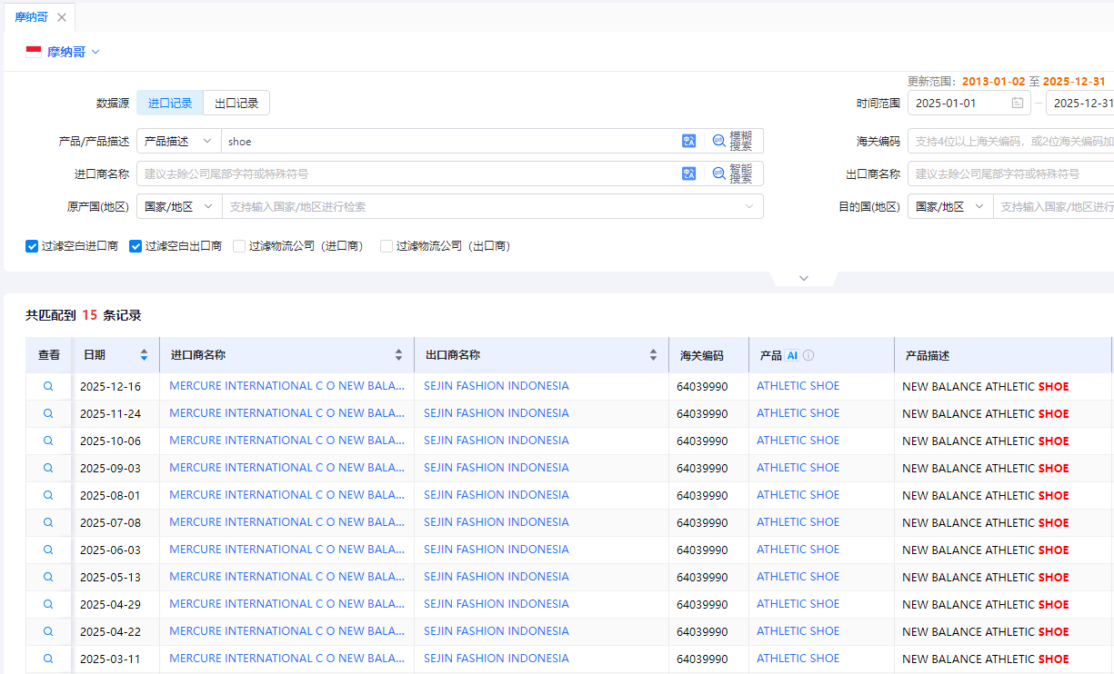This screenshot has width=1114, height=674.
Task: Open the 原产国 国家/地区 dropdown
Action: tap(178, 206)
